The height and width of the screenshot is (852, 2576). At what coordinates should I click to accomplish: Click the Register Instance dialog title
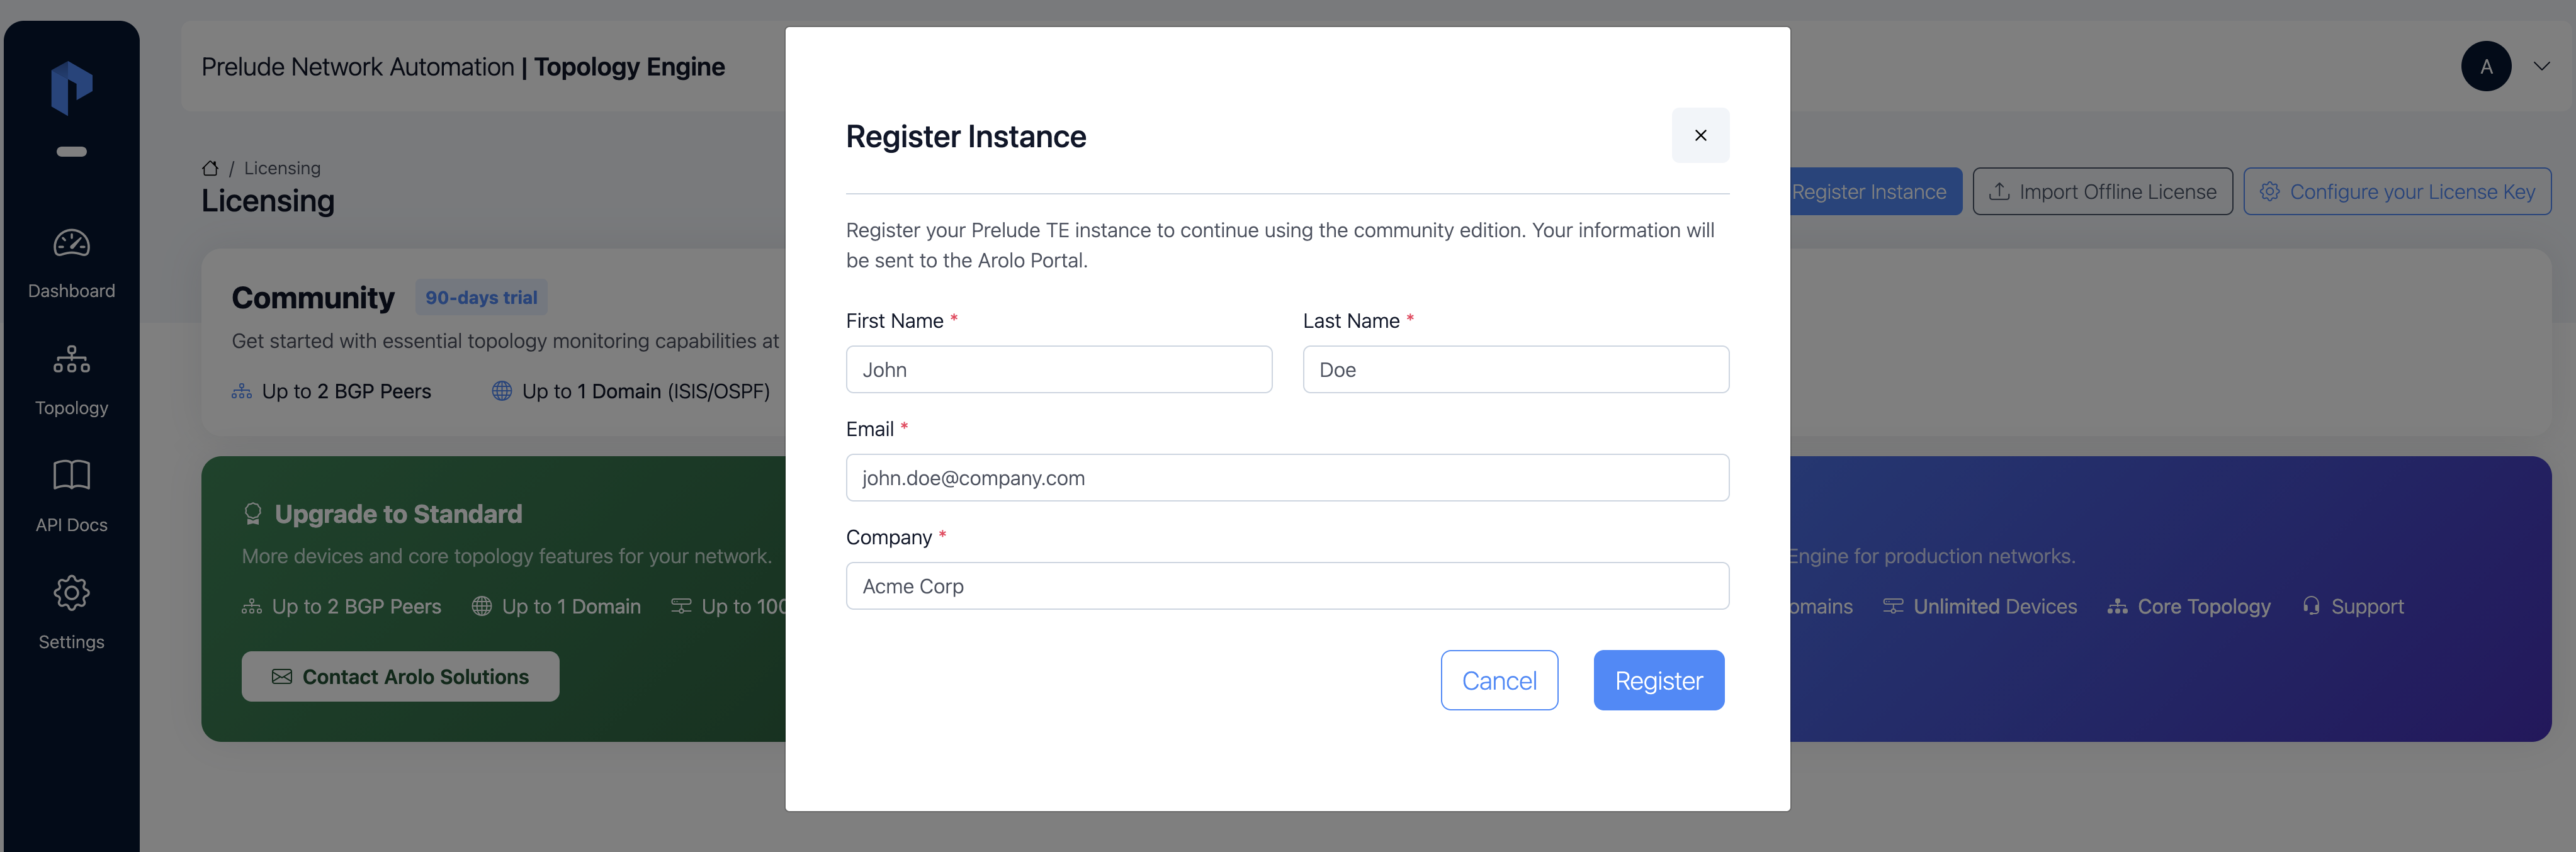pyautogui.click(x=966, y=136)
